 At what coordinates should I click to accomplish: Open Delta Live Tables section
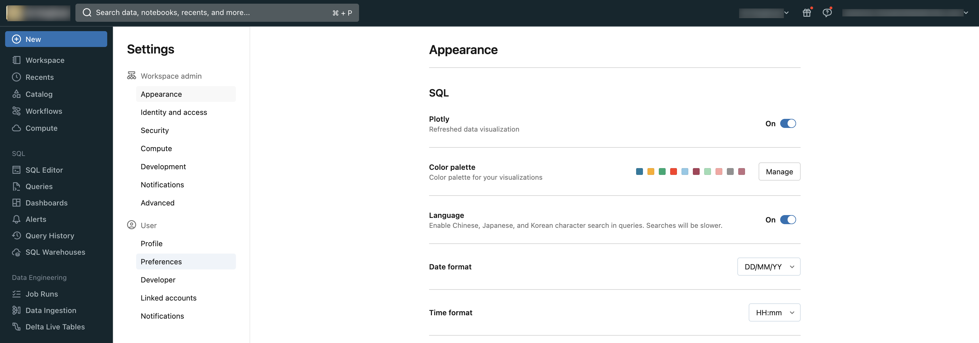55,327
